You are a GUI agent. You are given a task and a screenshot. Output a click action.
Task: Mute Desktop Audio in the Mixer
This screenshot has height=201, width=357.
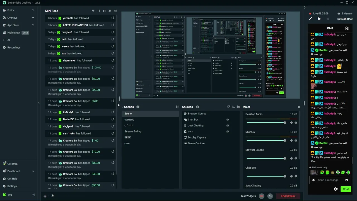pyautogui.click(x=291, y=123)
